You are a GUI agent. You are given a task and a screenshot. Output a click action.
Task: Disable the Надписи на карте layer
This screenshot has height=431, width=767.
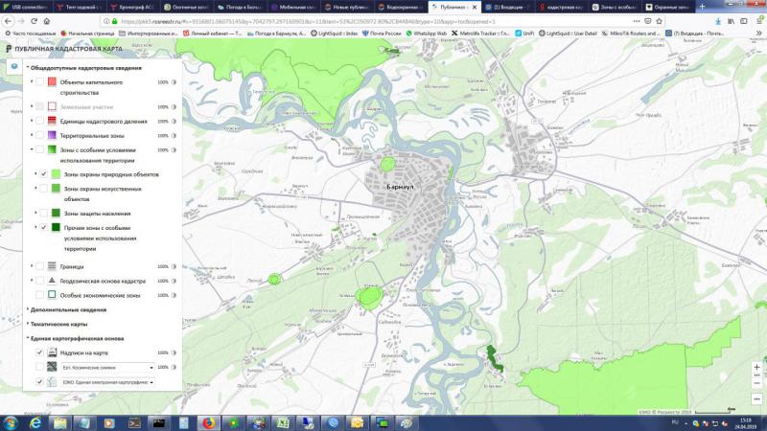point(39,352)
